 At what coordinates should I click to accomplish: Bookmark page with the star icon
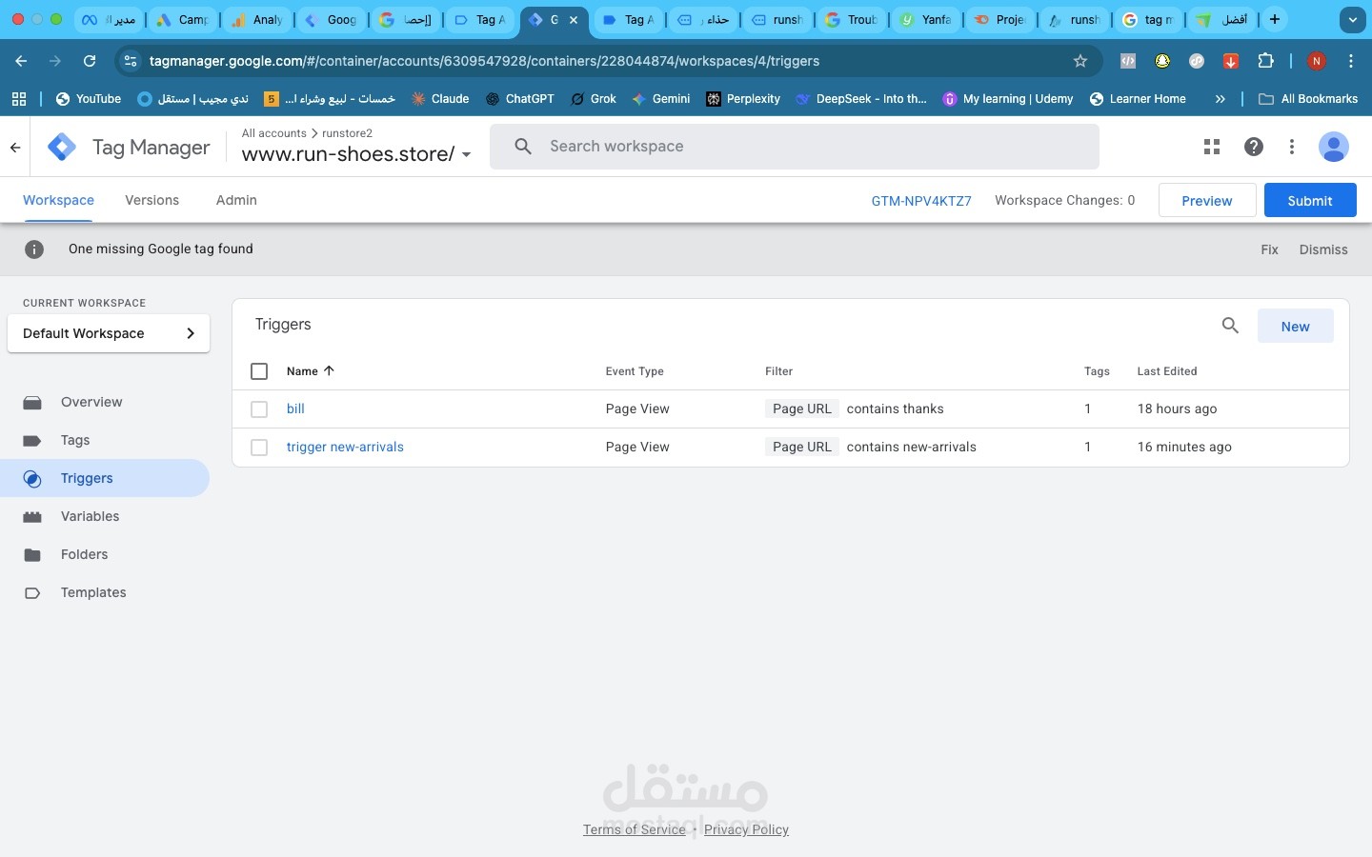tap(1080, 61)
